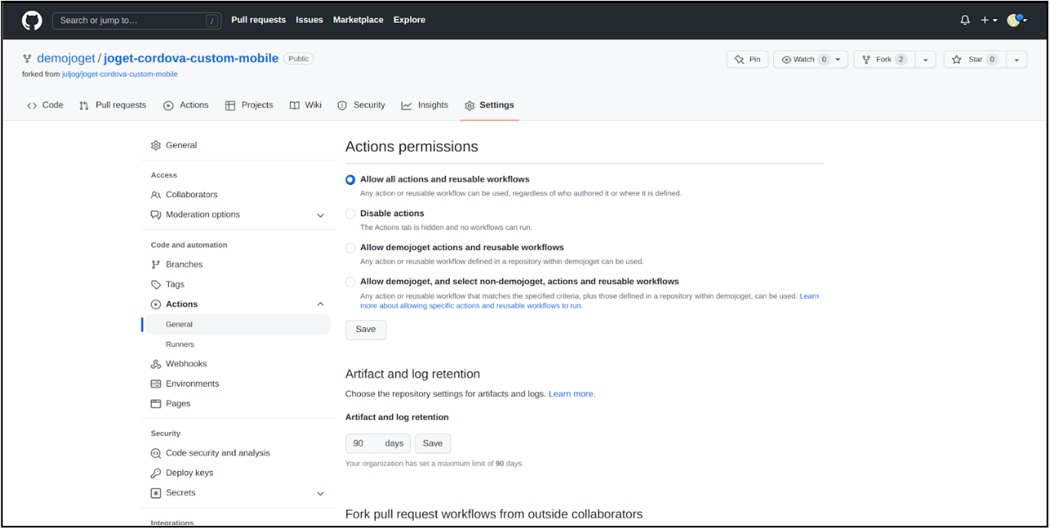Click the Pin icon button

pyautogui.click(x=747, y=60)
